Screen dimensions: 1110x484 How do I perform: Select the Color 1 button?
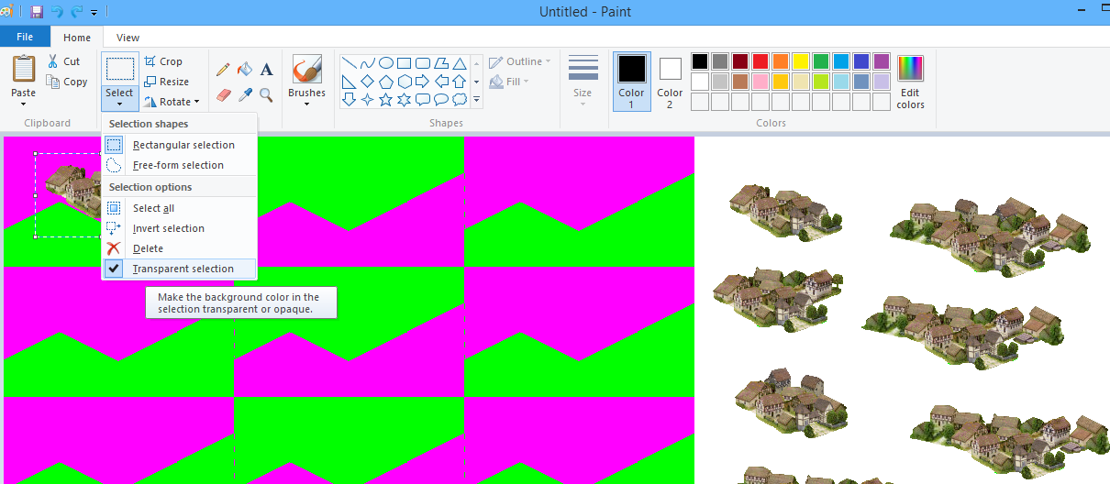(x=631, y=81)
